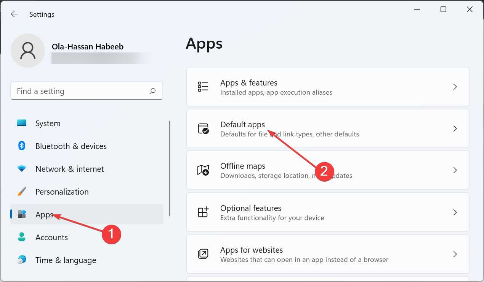Open the Optional features title

[x=251, y=208]
